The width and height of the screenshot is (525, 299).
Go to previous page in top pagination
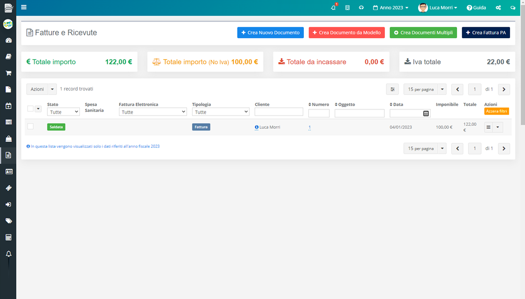tap(457, 89)
